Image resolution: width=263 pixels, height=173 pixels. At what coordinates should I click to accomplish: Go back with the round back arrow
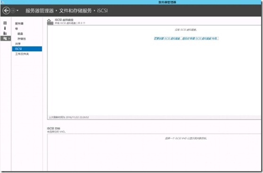(x=6, y=10)
